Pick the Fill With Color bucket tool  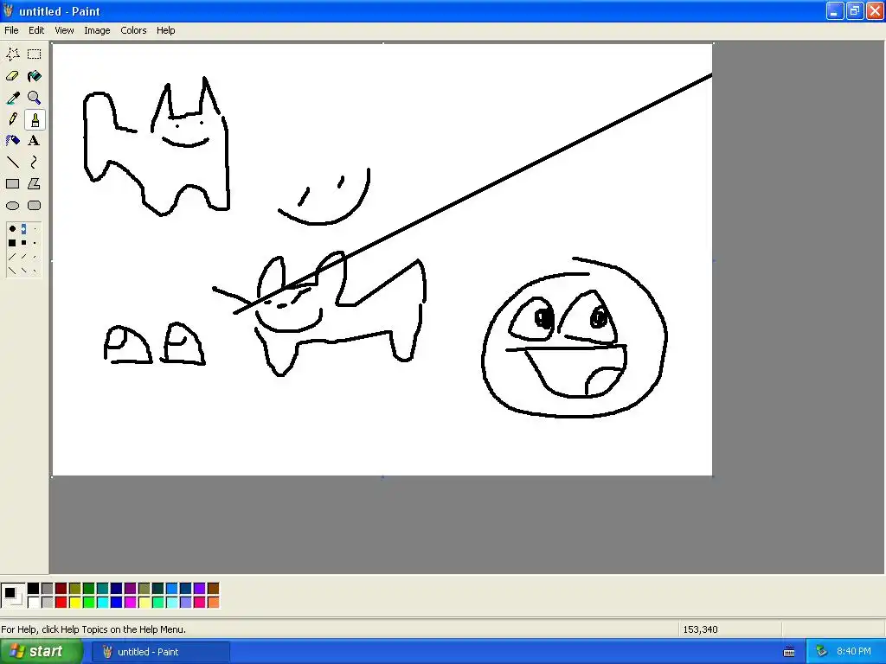pos(35,76)
